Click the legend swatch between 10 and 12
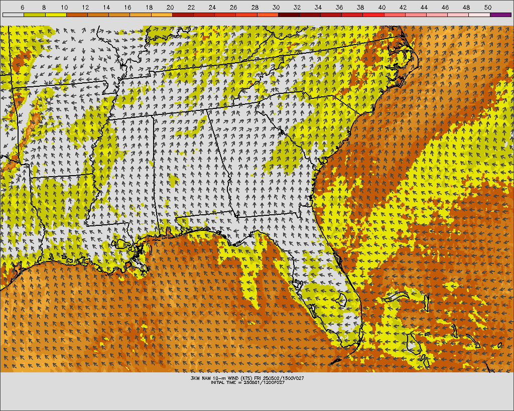Screen dimensions: 514x411 pyautogui.click(x=77, y=15)
